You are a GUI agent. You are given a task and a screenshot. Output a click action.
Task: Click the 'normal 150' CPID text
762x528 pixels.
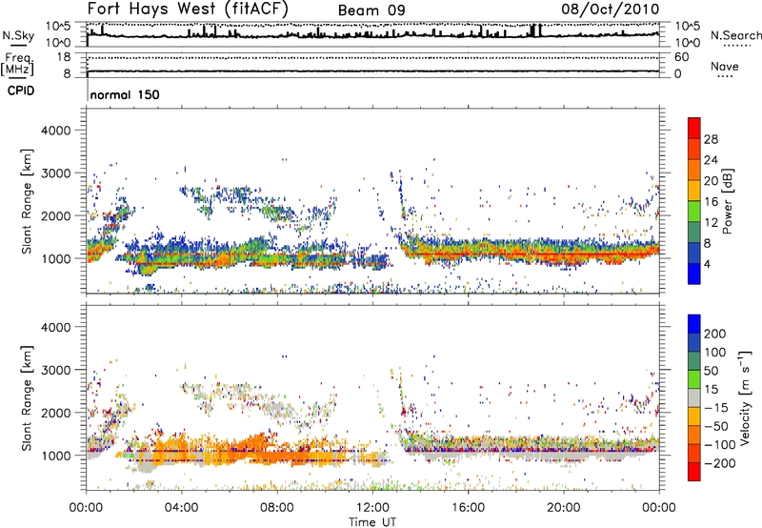[x=125, y=94]
